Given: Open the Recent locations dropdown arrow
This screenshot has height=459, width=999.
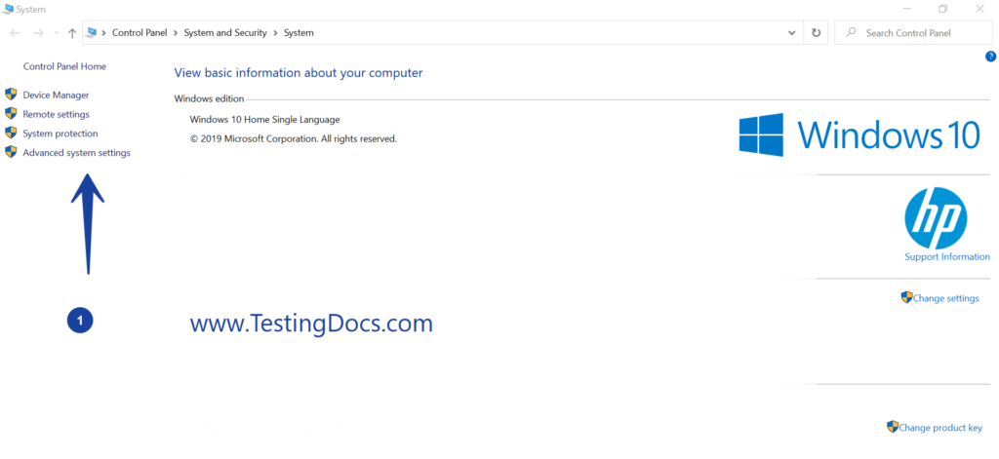Looking at the screenshot, I should [57, 33].
